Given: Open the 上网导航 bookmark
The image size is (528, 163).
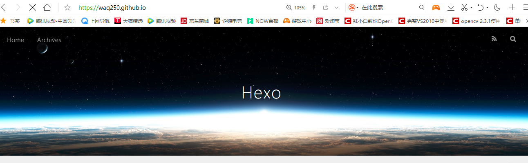Looking at the screenshot, I should [x=96, y=21].
